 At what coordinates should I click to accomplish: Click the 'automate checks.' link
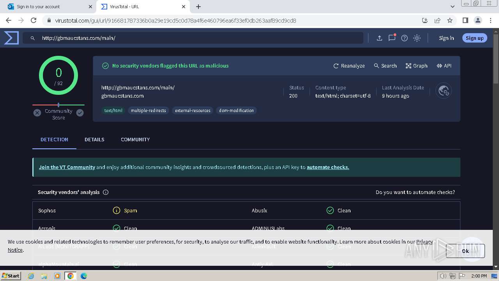coord(328,167)
